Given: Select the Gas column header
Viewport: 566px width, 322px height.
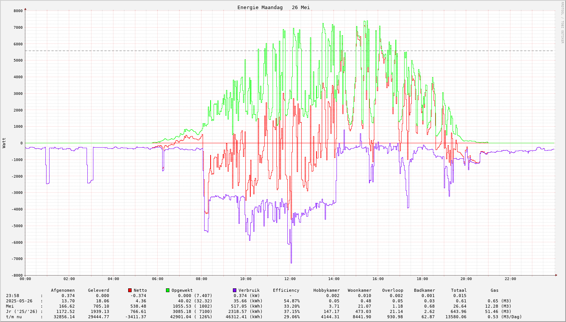Looking at the screenshot, I should click(495, 290).
